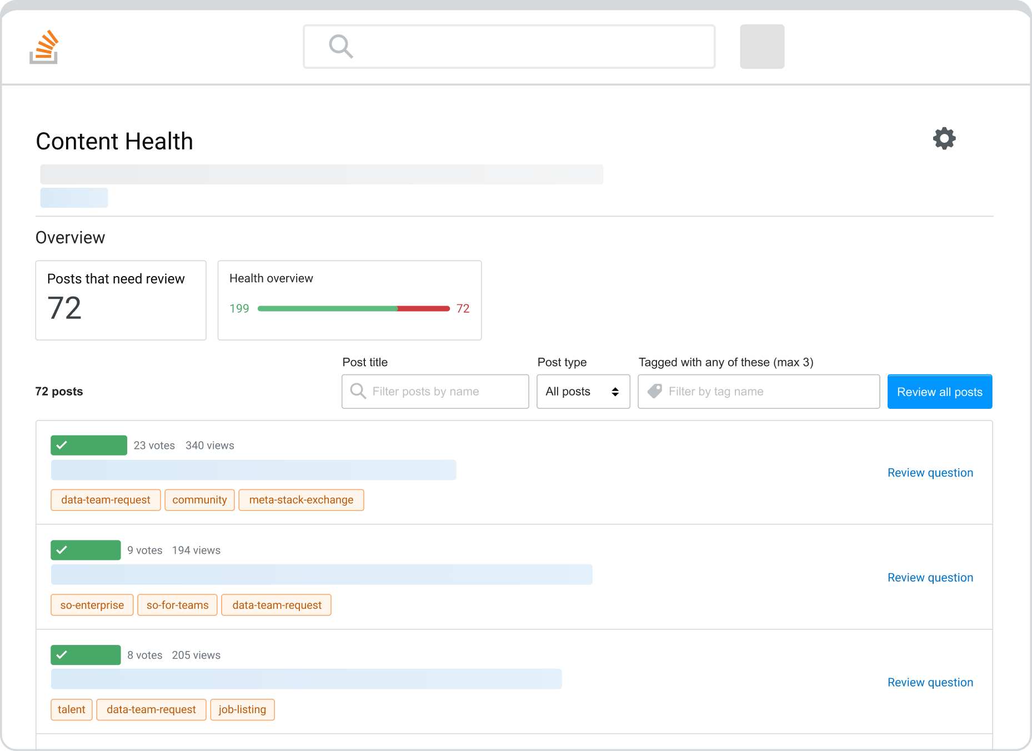Open Review question for 8 votes post
The height and width of the screenshot is (751, 1032).
930,682
